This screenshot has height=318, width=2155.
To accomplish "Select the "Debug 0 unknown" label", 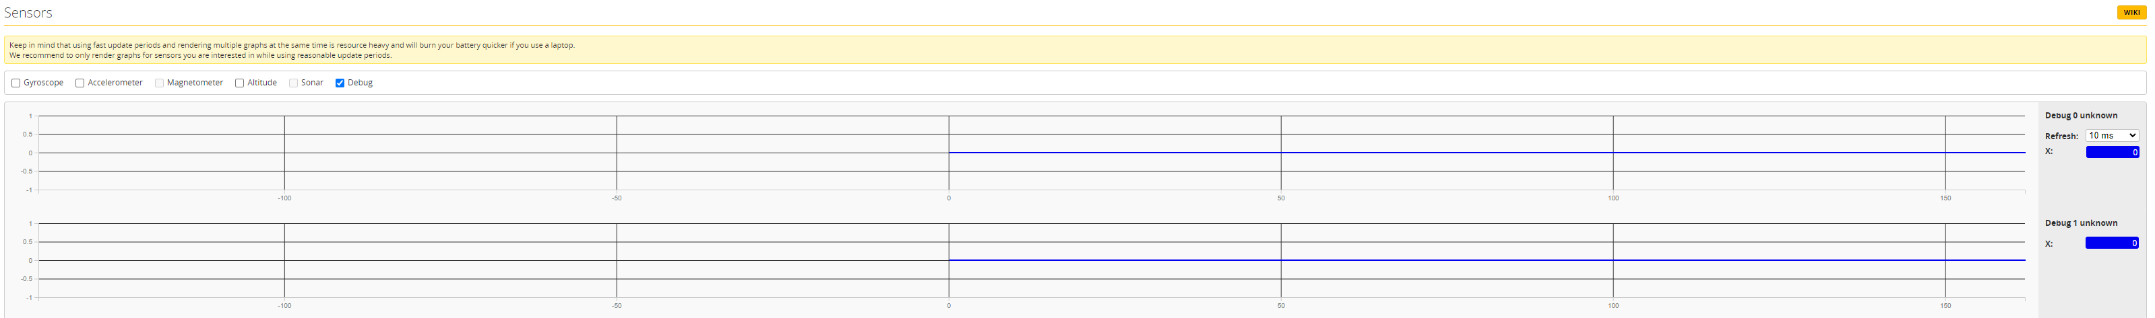I will tap(2081, 115).
